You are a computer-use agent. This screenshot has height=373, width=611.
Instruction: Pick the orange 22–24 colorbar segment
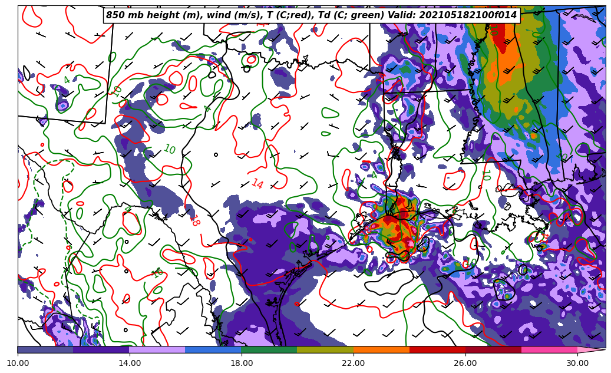381,349
